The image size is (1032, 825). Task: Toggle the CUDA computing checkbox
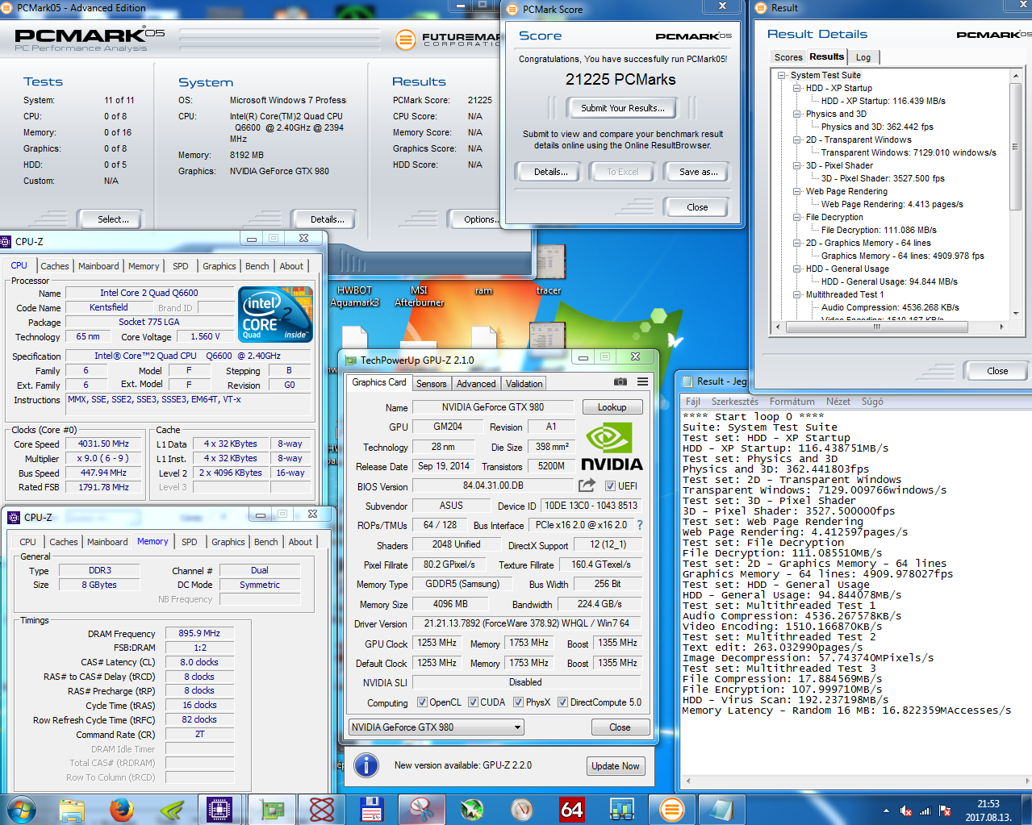coord(473,702)
